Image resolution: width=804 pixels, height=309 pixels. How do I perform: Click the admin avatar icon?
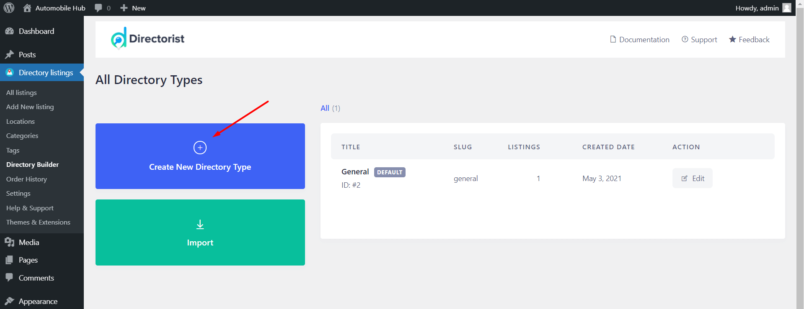coord(787,8)
